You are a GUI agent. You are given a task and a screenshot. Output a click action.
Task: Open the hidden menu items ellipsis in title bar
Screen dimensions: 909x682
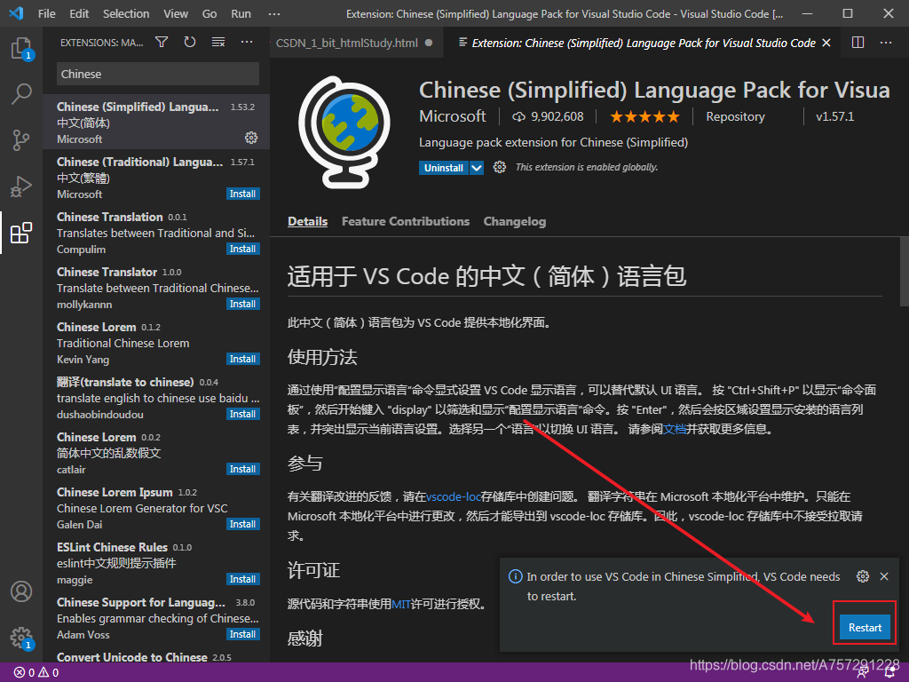[274, 14]
